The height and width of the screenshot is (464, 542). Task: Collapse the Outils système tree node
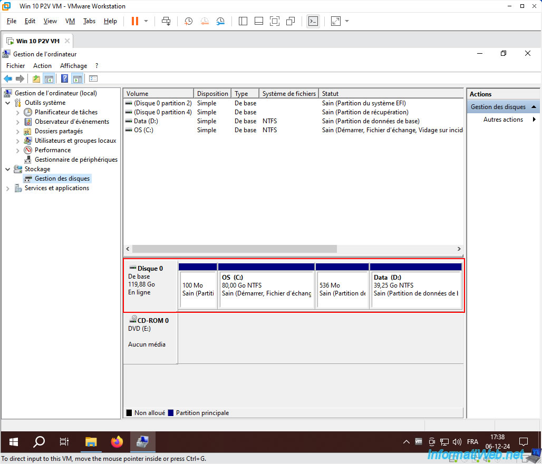point(7,103)
